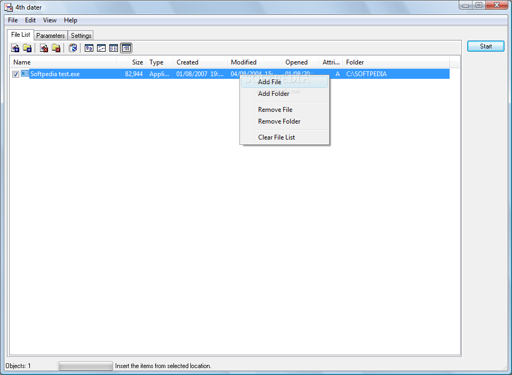The width and height of the screenshot is (512, 375).
Task: Click the Clear File List recycle icon
Action: [73, 48]
